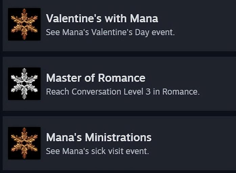Screen dimensions: 236x173
Task: Select the bronze badge beside Valentine's Day event text
Action: tap(24, 24)
